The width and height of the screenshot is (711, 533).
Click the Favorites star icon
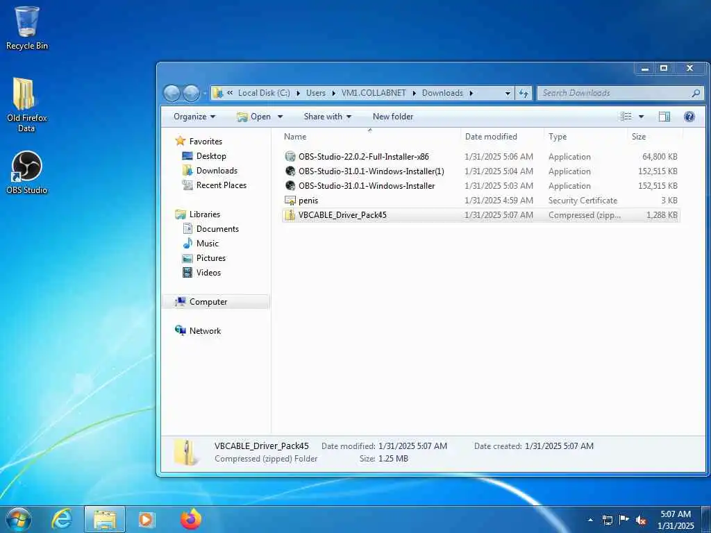point(181,141)
